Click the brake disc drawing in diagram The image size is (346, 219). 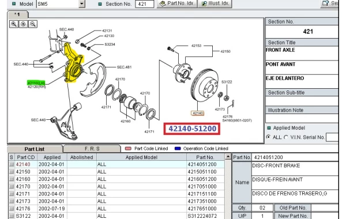[x=205, y=85]
